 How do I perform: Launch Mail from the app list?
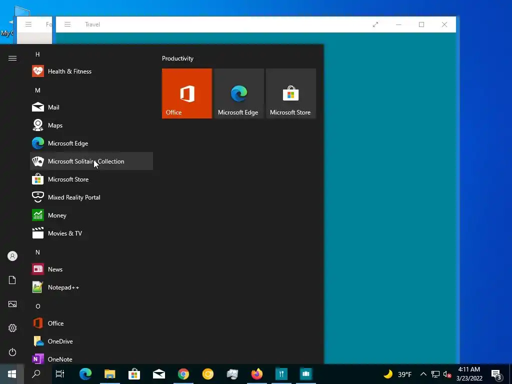[91, 107]
